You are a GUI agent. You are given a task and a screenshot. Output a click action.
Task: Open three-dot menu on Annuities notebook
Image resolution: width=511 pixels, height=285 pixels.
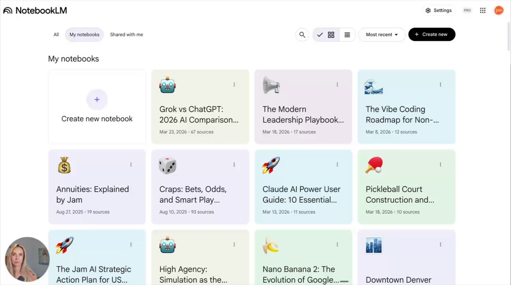click(131, 165)
